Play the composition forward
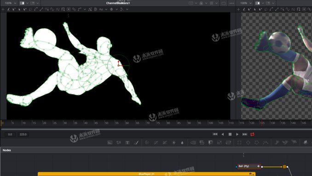This screenshot has width=312, height=176. tap(237, 134)
